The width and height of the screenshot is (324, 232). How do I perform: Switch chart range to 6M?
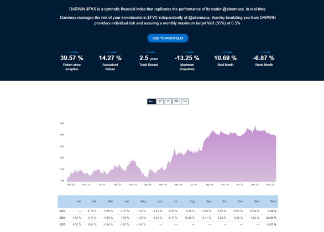pos(176,101)
